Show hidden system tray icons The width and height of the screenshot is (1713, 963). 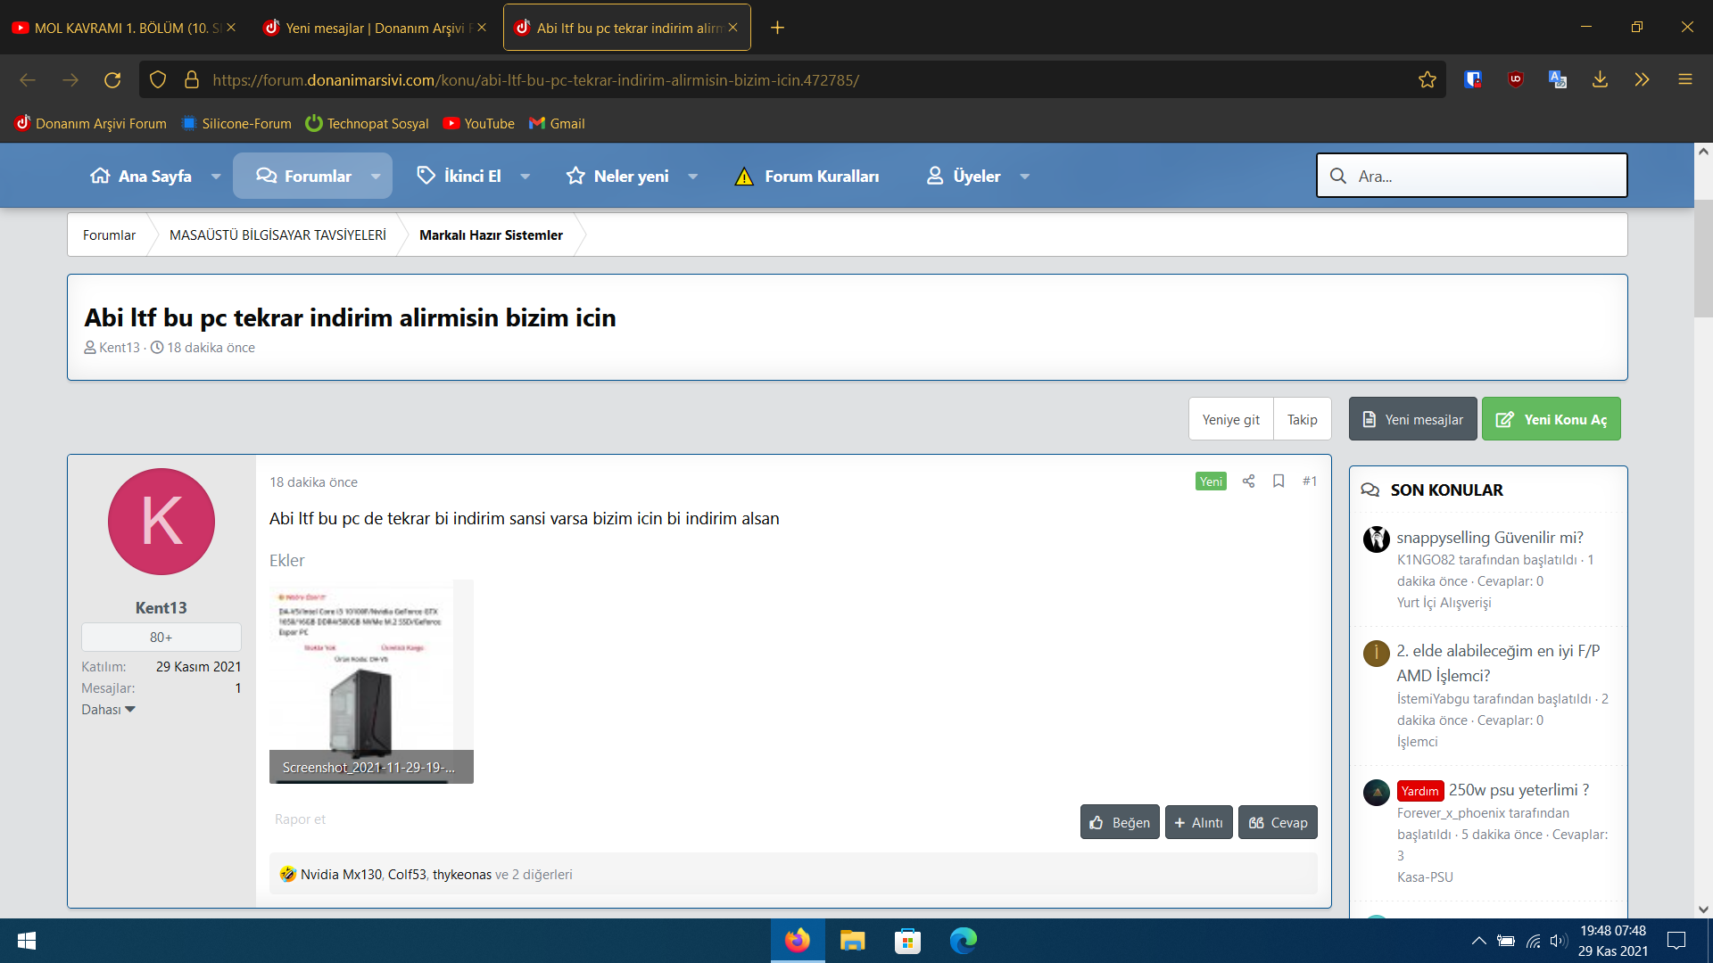pos(1478,941)
